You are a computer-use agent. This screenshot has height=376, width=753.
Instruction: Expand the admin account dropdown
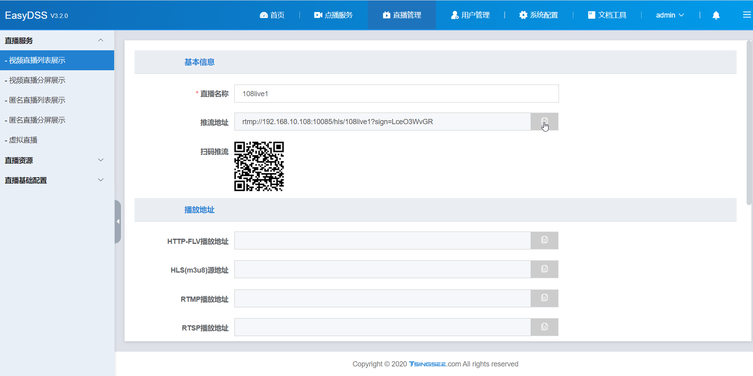670,15
